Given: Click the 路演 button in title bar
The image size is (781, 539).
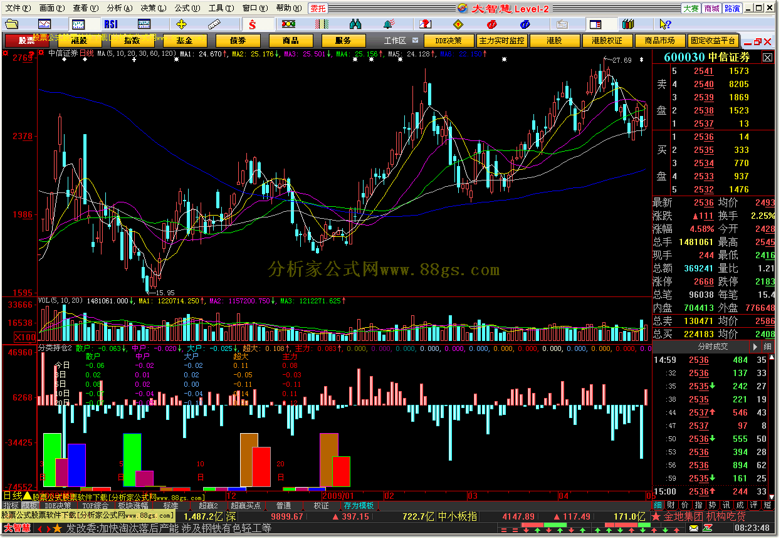Looking at the screenshot, I should [x=732, y=8].
